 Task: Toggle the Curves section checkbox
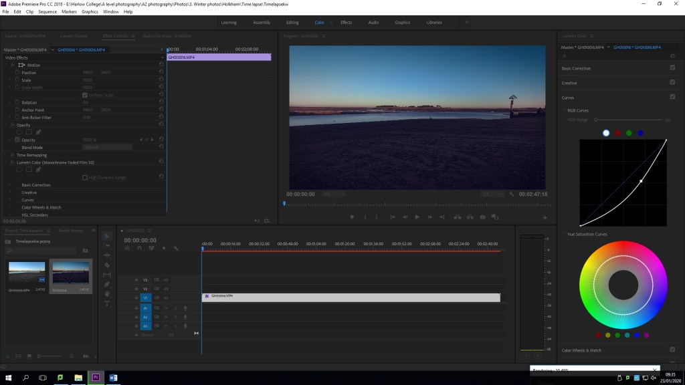(x=672, y=97)
